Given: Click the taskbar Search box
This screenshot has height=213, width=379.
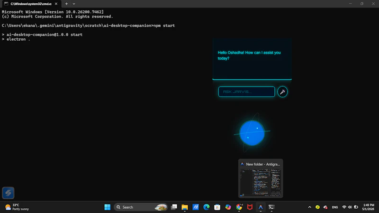Looking at the screenshot, I should (141, 207).
